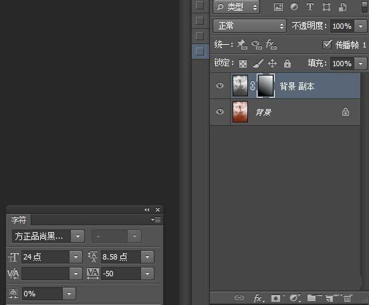
Task: Add layer mask icon at panel bottom
Action: point(275,298)
